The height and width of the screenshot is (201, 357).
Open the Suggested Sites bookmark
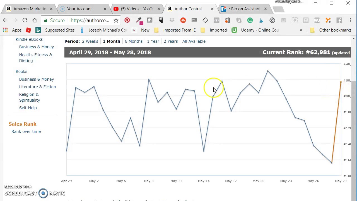[55, 30]
